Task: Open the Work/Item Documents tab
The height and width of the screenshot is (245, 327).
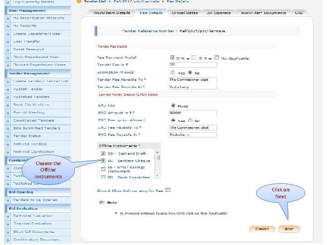Action: point(263,13)
